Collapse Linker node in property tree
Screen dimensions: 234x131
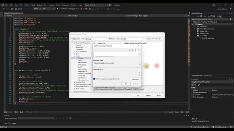click(75, 56)
